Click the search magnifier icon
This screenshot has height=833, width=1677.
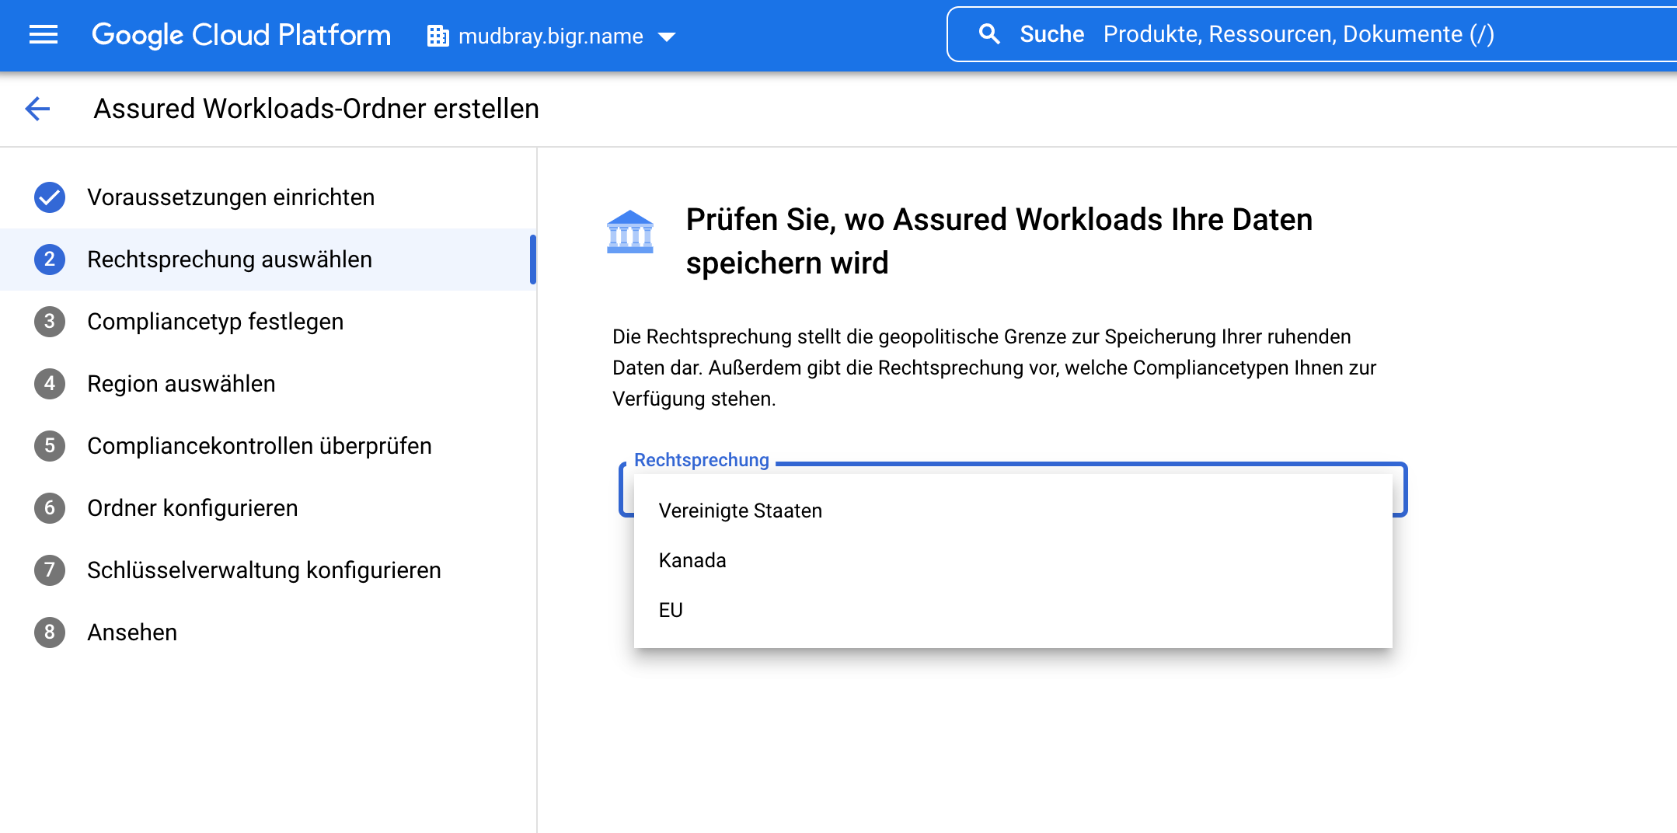(x=989, y=33)
